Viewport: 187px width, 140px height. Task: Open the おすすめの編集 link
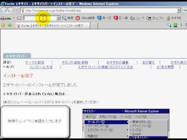117,63
